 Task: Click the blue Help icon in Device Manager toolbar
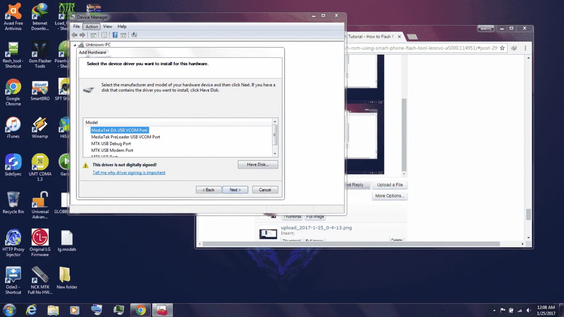(115, 35)
